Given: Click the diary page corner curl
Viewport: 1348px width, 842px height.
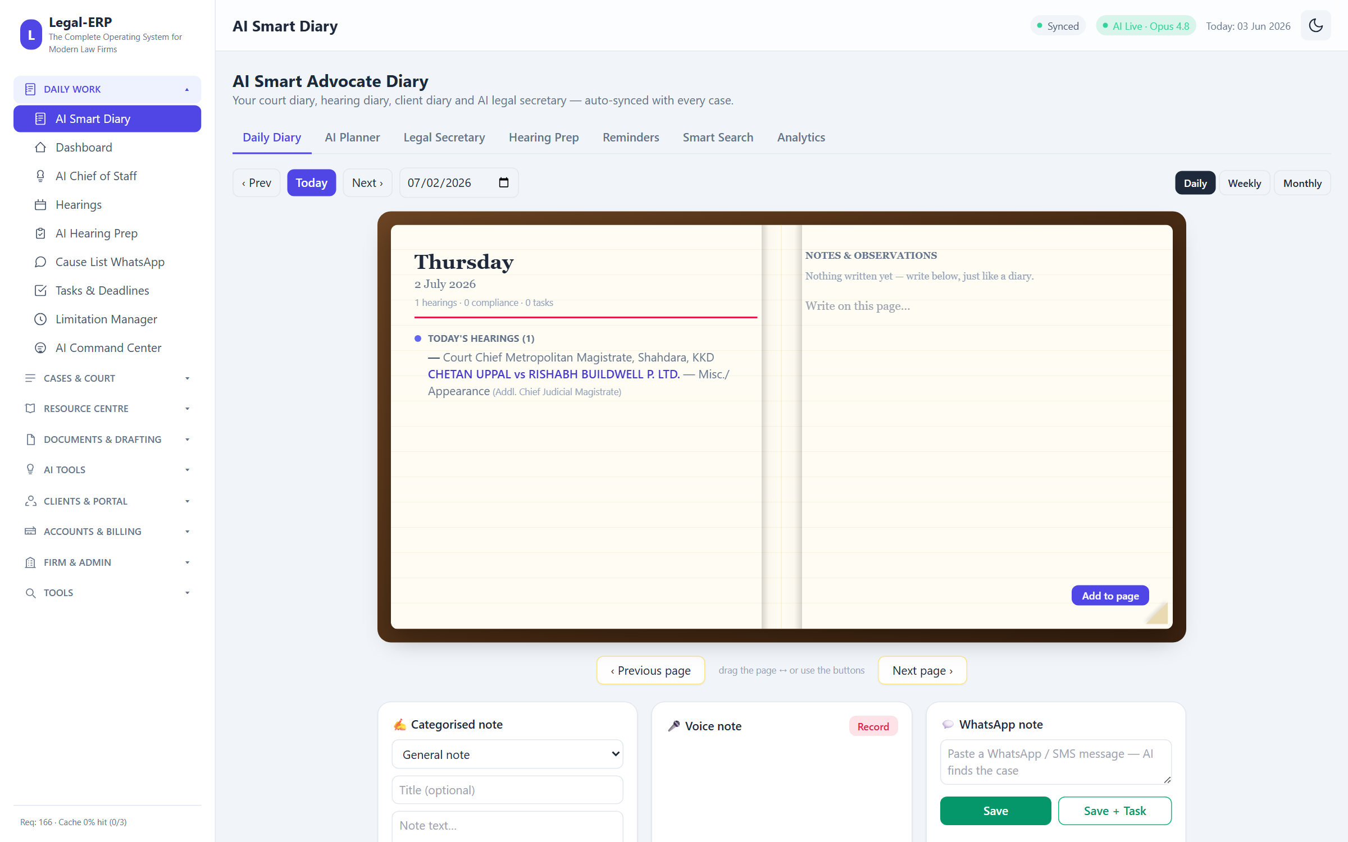Looking at the screenshot, I should point(1158,614).
